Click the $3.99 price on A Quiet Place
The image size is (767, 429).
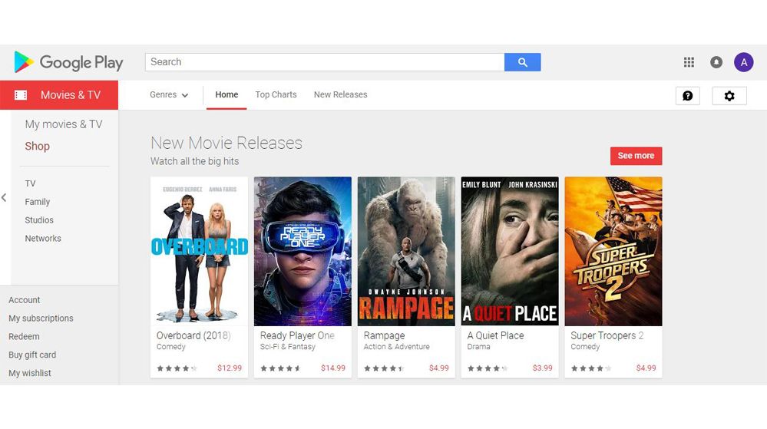tap(543, 368)
